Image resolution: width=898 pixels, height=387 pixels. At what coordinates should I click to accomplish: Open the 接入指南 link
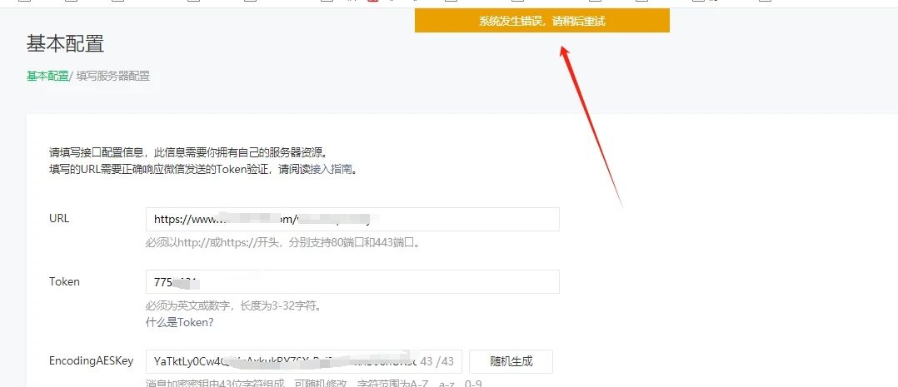coord(331,170)
